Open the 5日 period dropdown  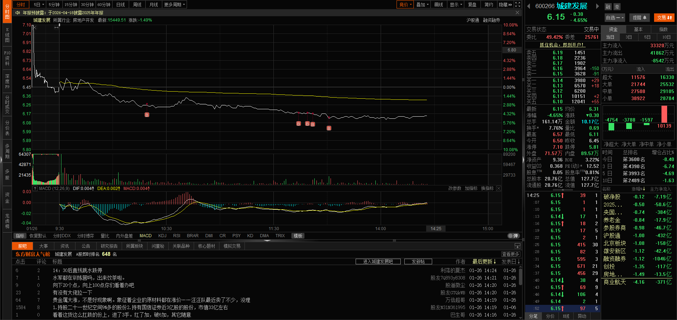point(39,5)
